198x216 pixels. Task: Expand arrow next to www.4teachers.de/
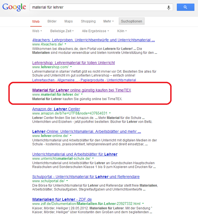[x=66, y=44]
